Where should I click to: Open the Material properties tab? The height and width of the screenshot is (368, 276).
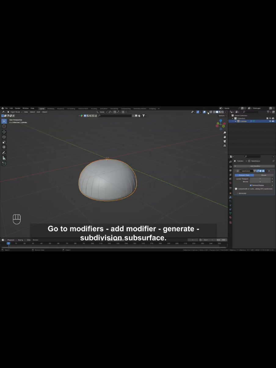231,217
